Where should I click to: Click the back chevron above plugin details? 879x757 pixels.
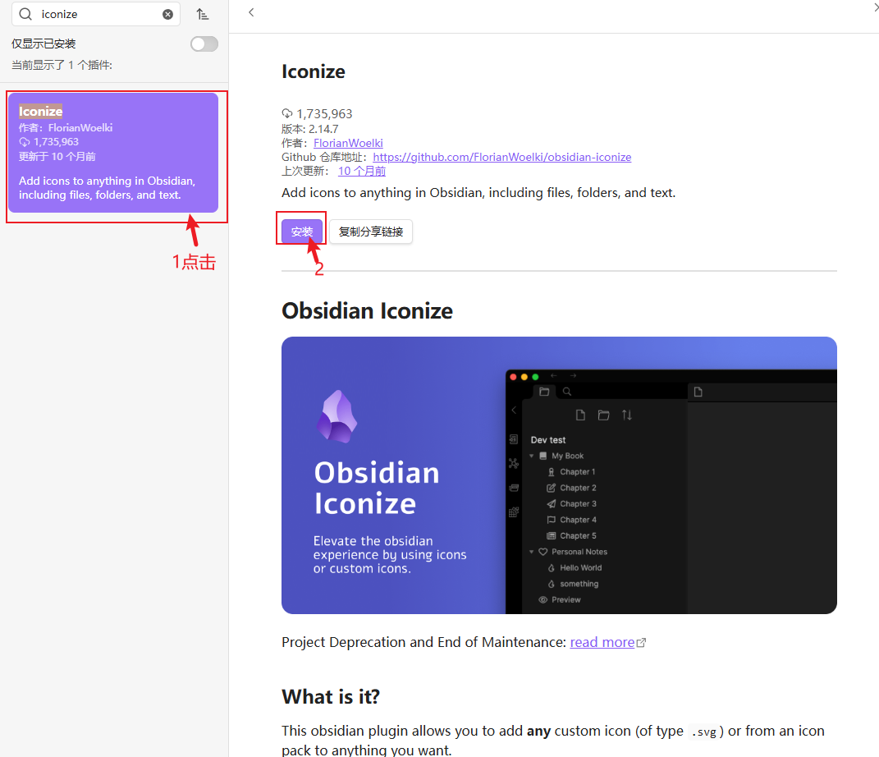[x=251, y=12]
